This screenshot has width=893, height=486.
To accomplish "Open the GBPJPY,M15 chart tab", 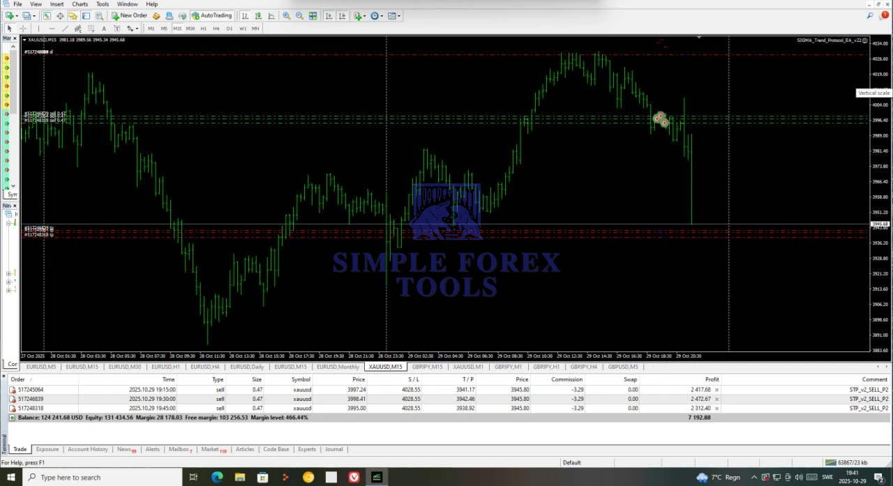I will 427,367.
